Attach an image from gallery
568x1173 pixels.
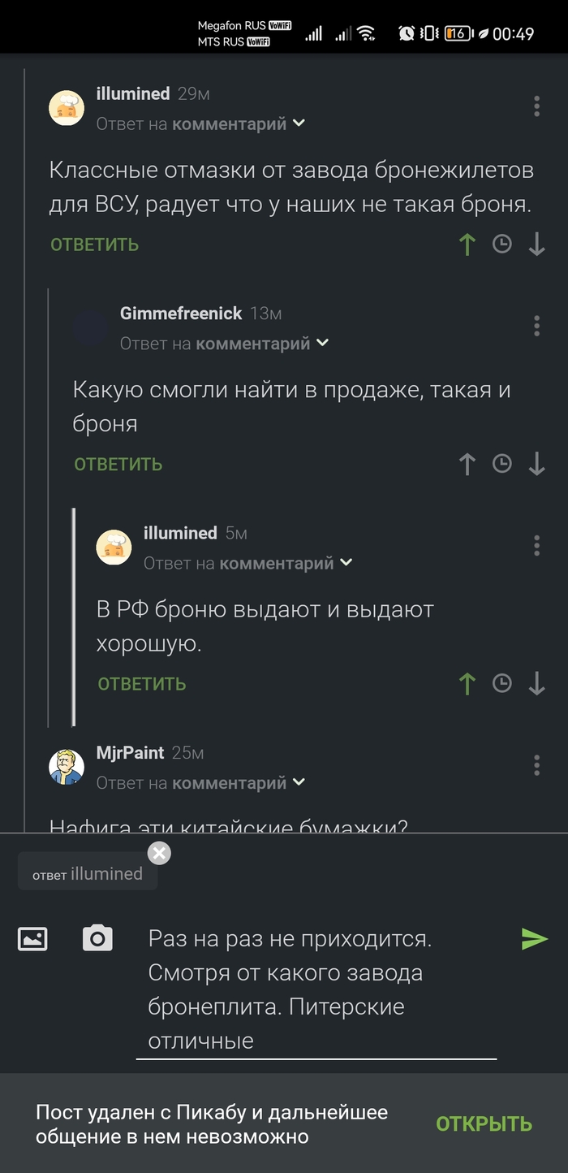32,939
